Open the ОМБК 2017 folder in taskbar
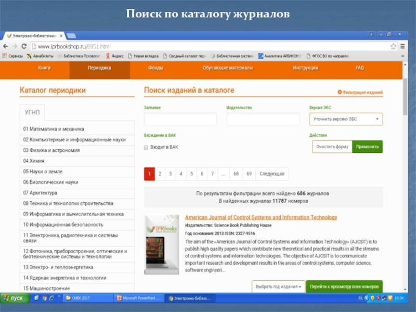The width and height of the screenshot is (416, 312). click(88, 298)
